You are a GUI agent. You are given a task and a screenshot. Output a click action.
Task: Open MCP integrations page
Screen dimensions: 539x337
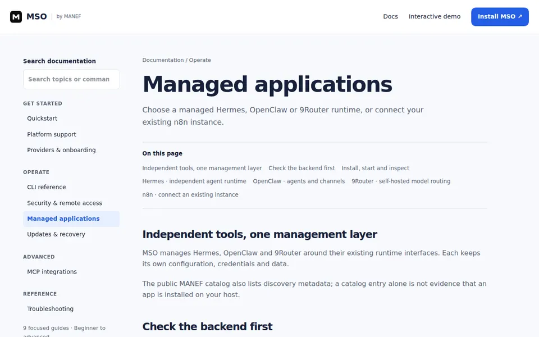coord(52,272)
